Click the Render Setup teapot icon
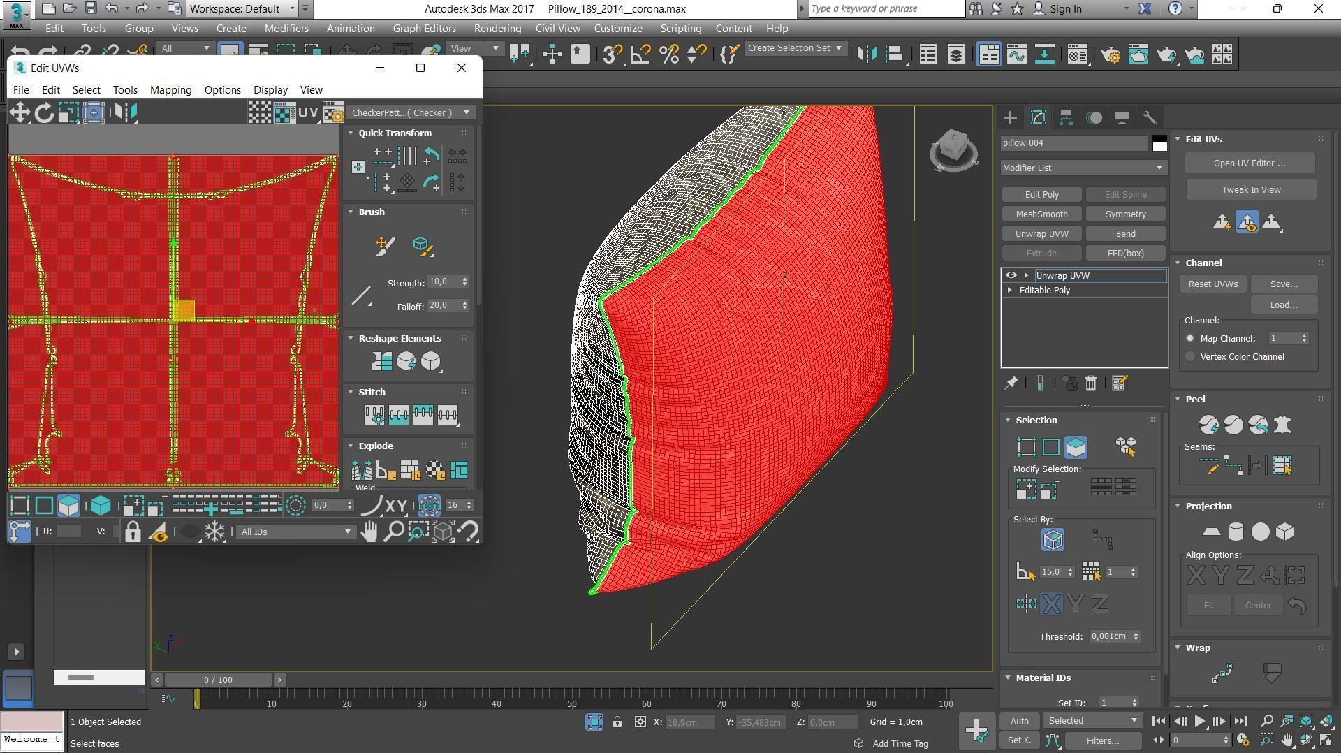Viewport: 1341px width, 753px height. tap(1110, 54)
